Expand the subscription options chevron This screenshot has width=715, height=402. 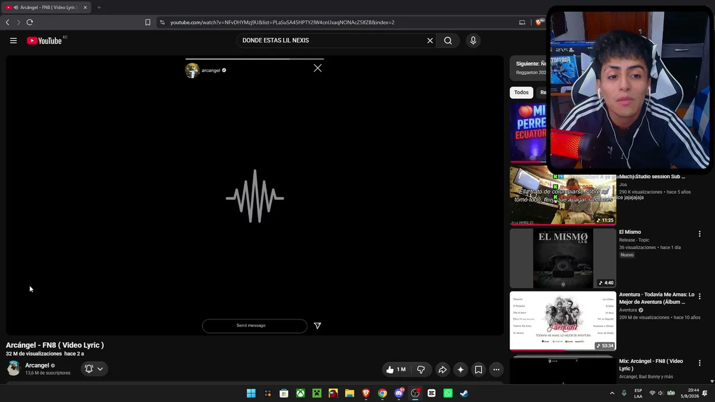[x=100, y=368]
